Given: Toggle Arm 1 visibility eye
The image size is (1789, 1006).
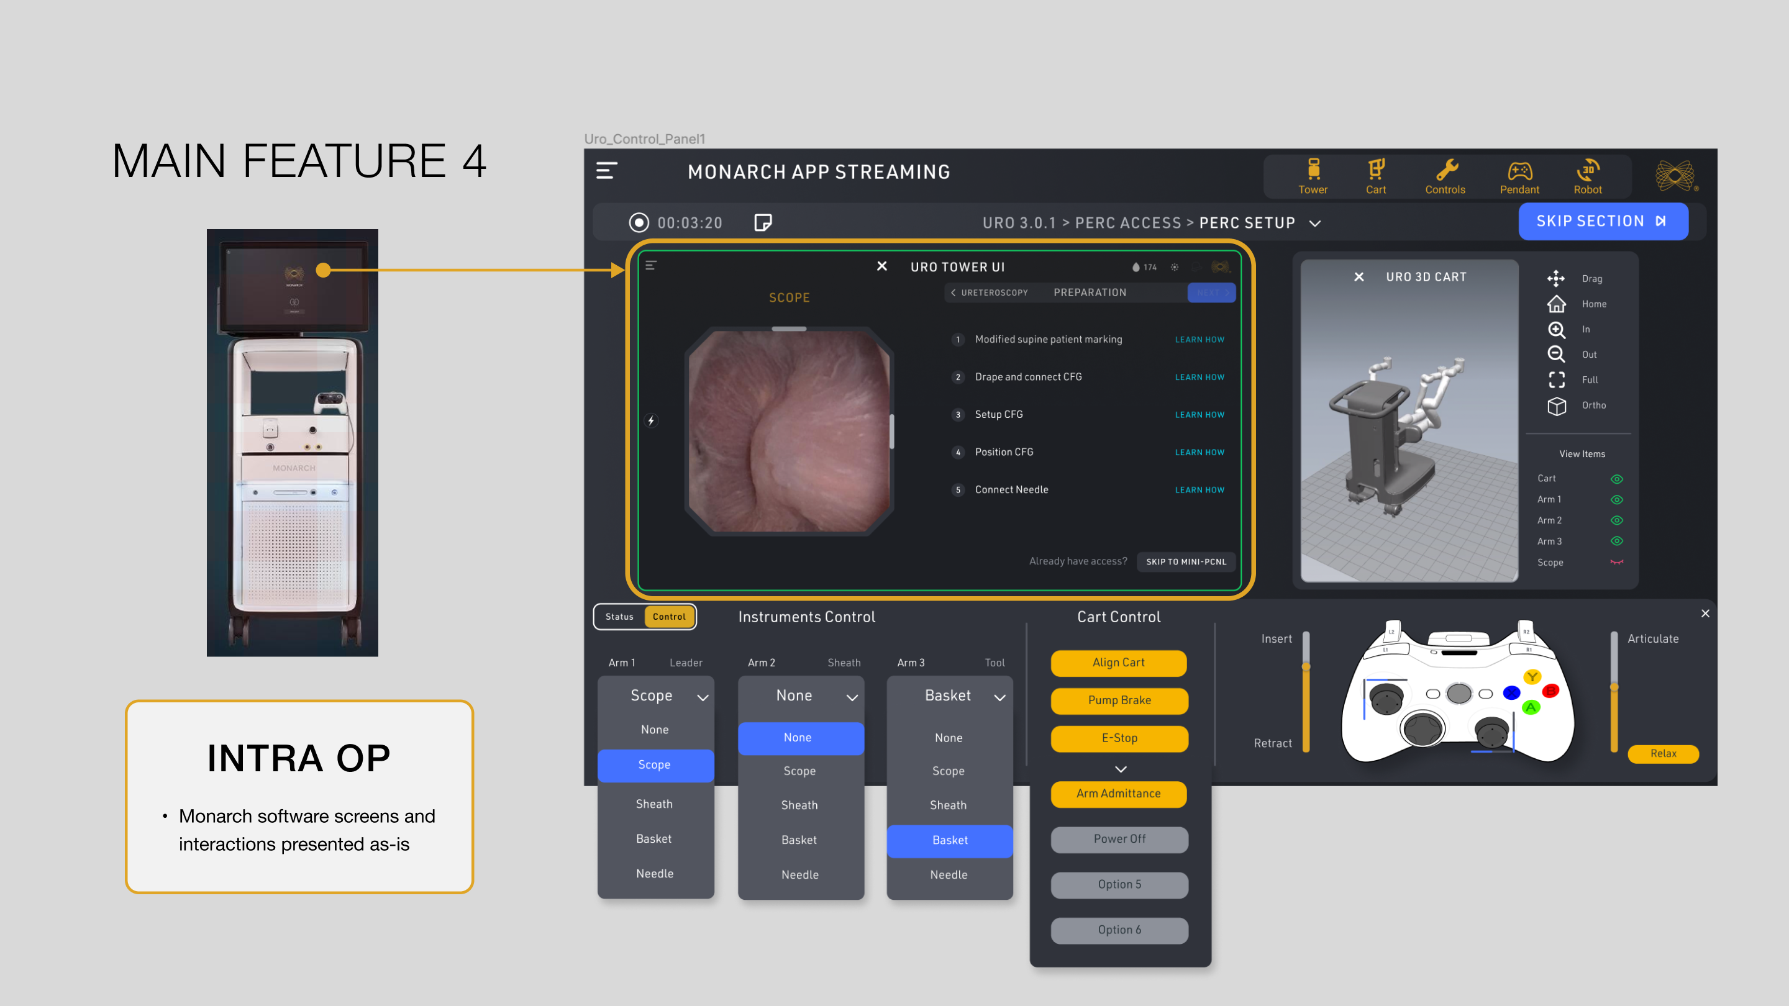Looking at the screenshot, I should click(1616, 500).
